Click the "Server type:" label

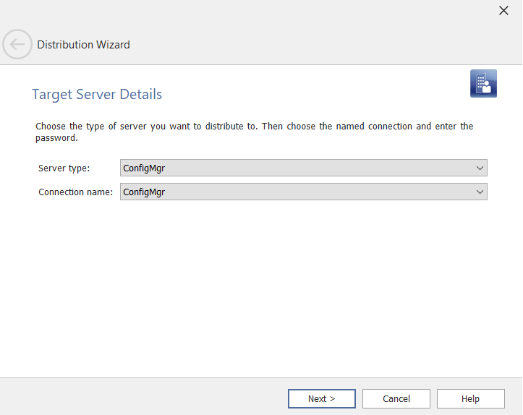[64, 168]
